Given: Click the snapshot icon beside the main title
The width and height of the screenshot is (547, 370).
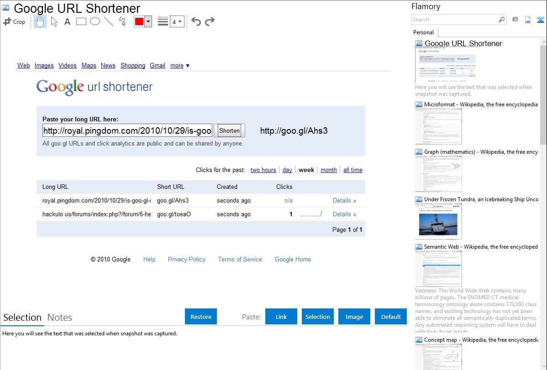Looking at the screenshot, I should click(5, 8).
